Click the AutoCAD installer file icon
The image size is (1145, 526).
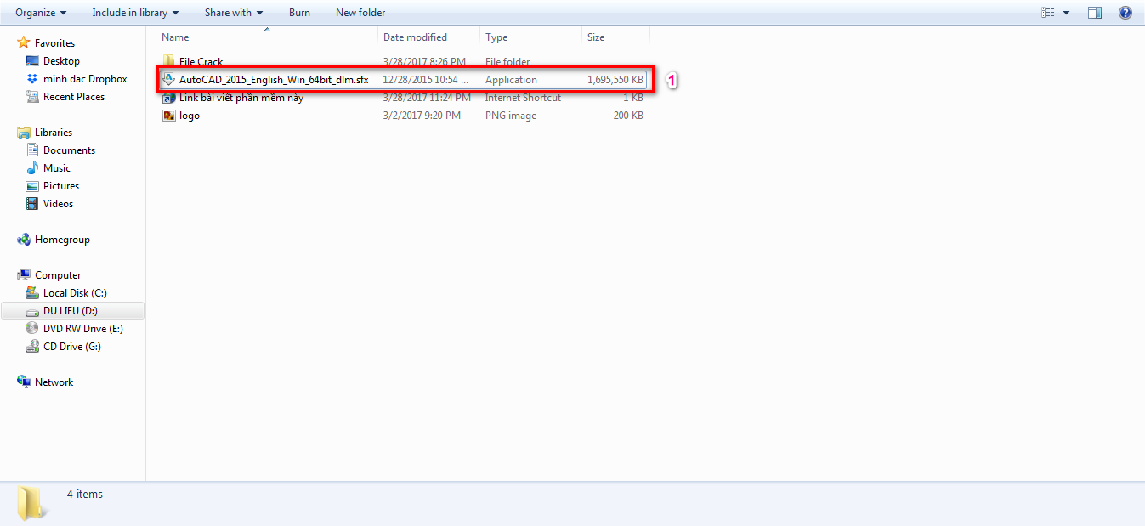168,80
